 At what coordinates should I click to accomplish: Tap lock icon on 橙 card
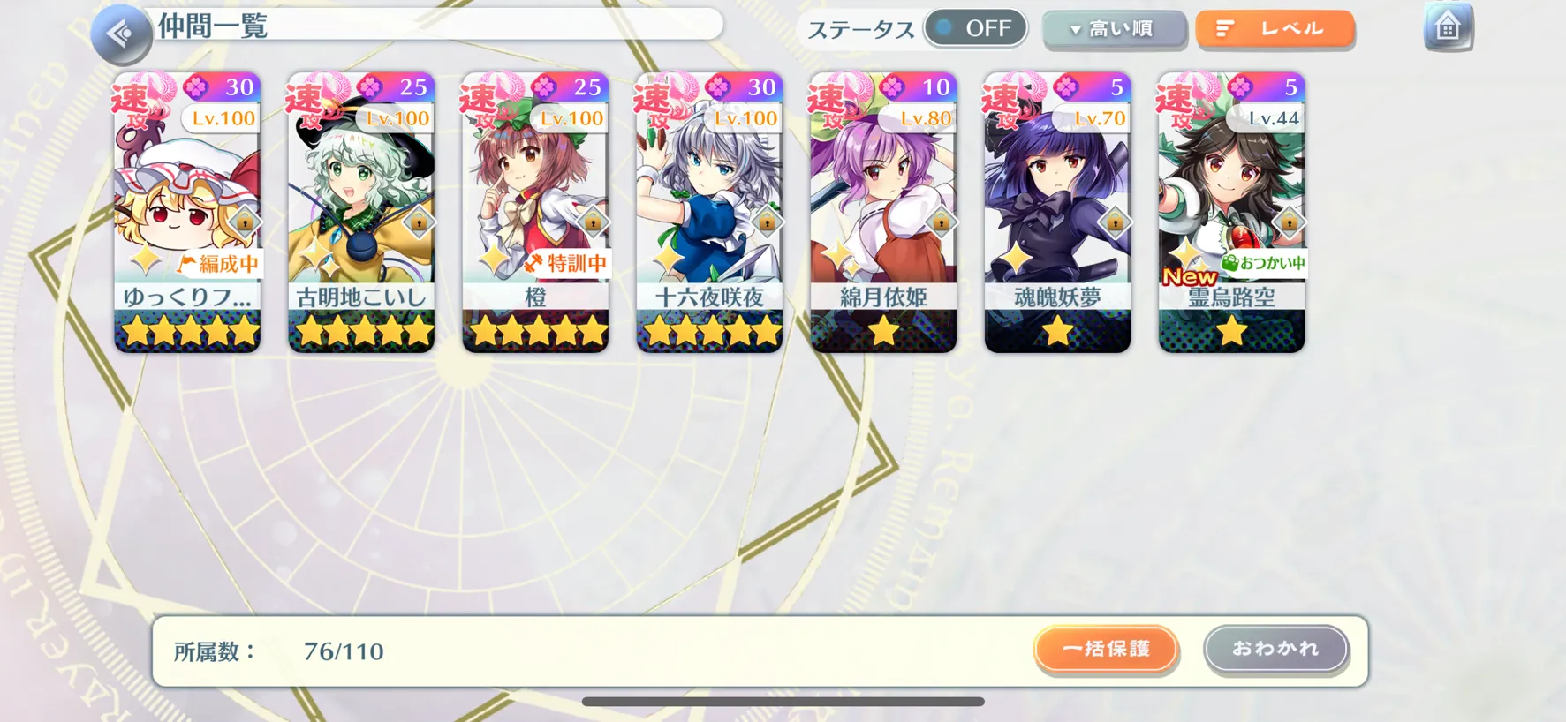593,222
